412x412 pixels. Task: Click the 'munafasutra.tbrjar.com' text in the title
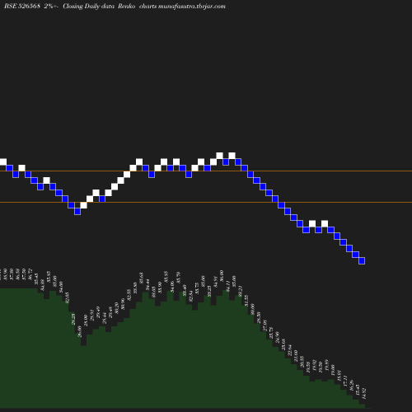pos(192,7)
